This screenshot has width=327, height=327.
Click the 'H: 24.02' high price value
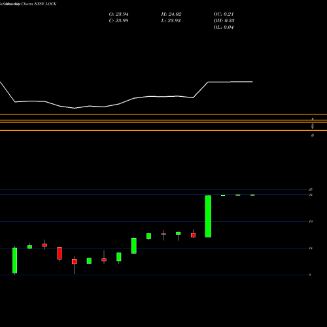click(x=171, y=14)
